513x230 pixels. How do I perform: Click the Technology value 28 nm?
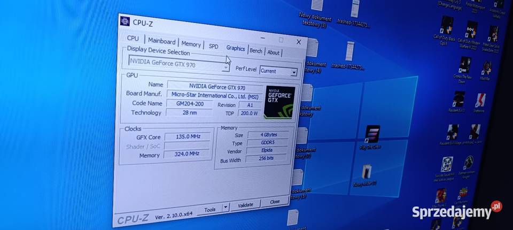pyautogui.click(x=189, y=112)
